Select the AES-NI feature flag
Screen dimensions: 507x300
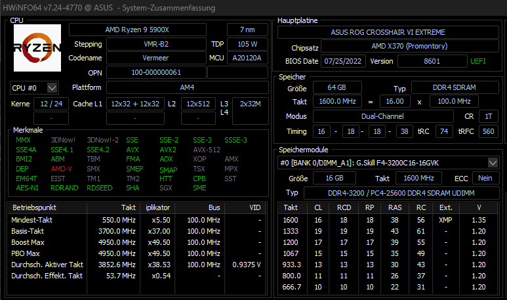pyautogui.click(x=27, y=188)
